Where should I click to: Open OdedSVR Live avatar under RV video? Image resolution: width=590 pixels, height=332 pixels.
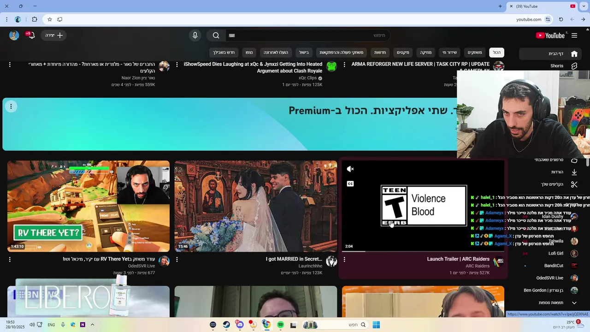pyautogui.click(x=164, y=261)
